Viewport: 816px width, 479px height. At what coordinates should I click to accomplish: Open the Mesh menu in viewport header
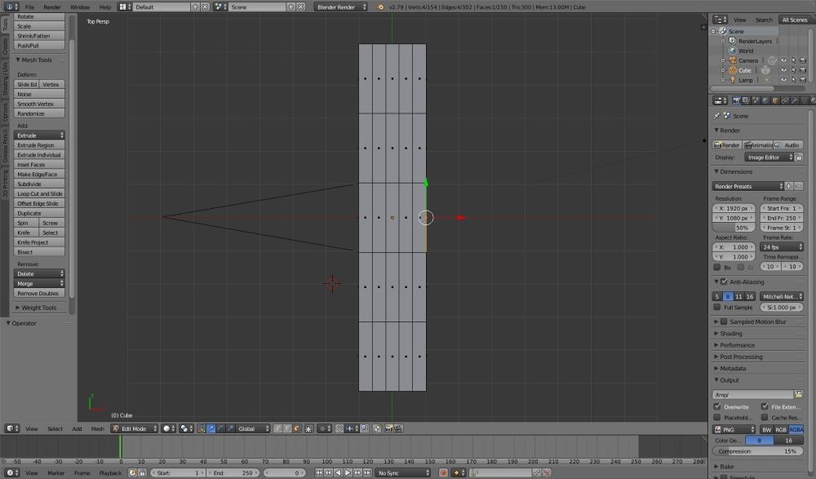pos(98,429)
